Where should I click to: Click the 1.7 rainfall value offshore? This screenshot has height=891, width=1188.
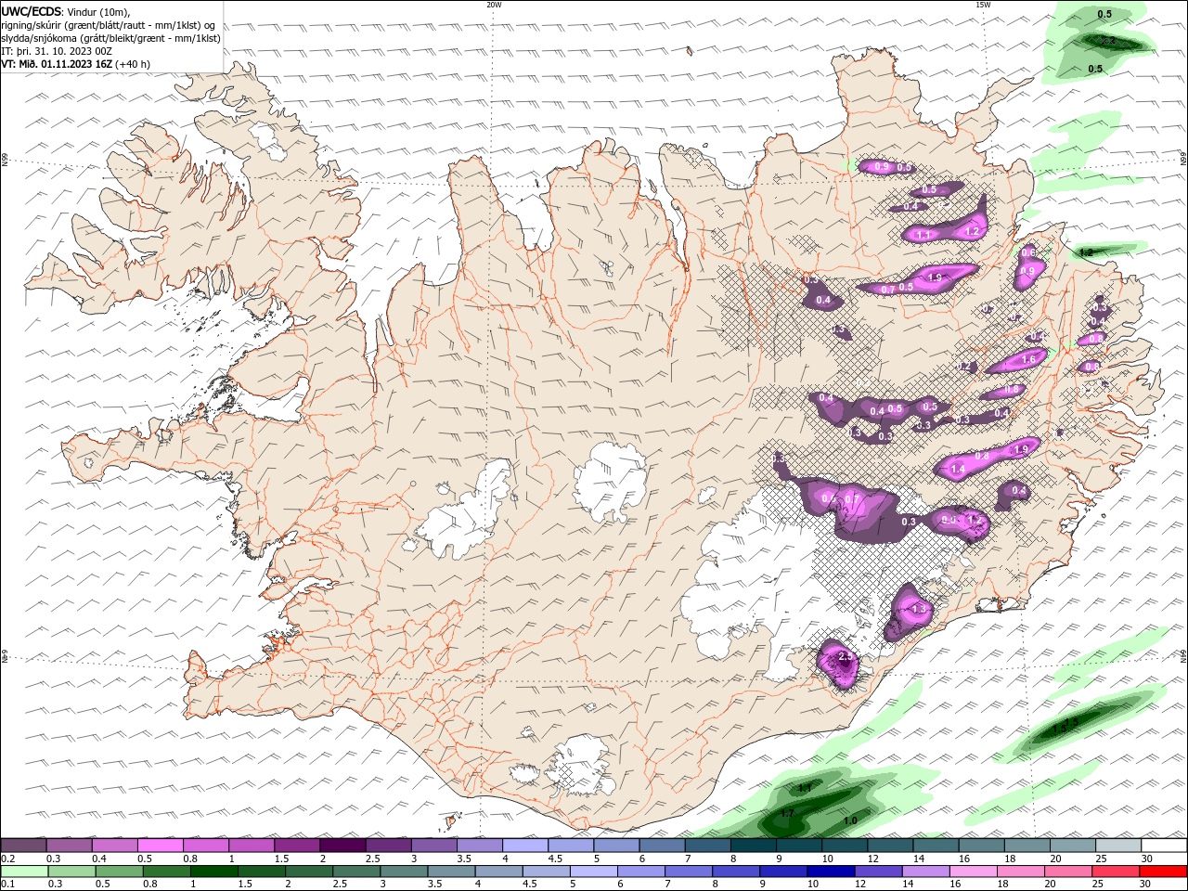(787, 813)
